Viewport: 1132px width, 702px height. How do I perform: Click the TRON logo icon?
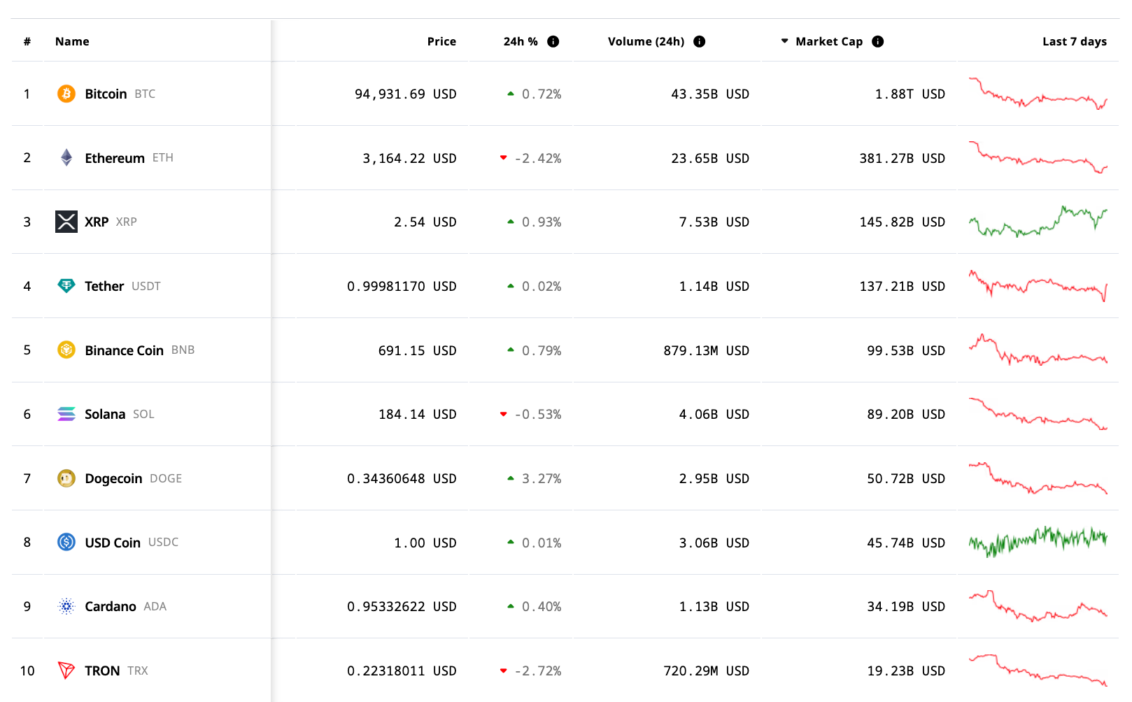pyautogui.click(x=66, y=671)
